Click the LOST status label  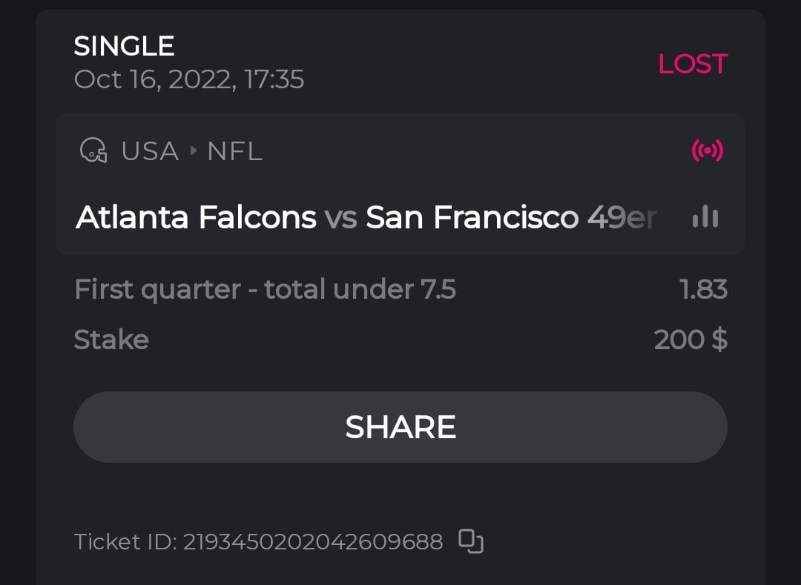click(692, 64)
